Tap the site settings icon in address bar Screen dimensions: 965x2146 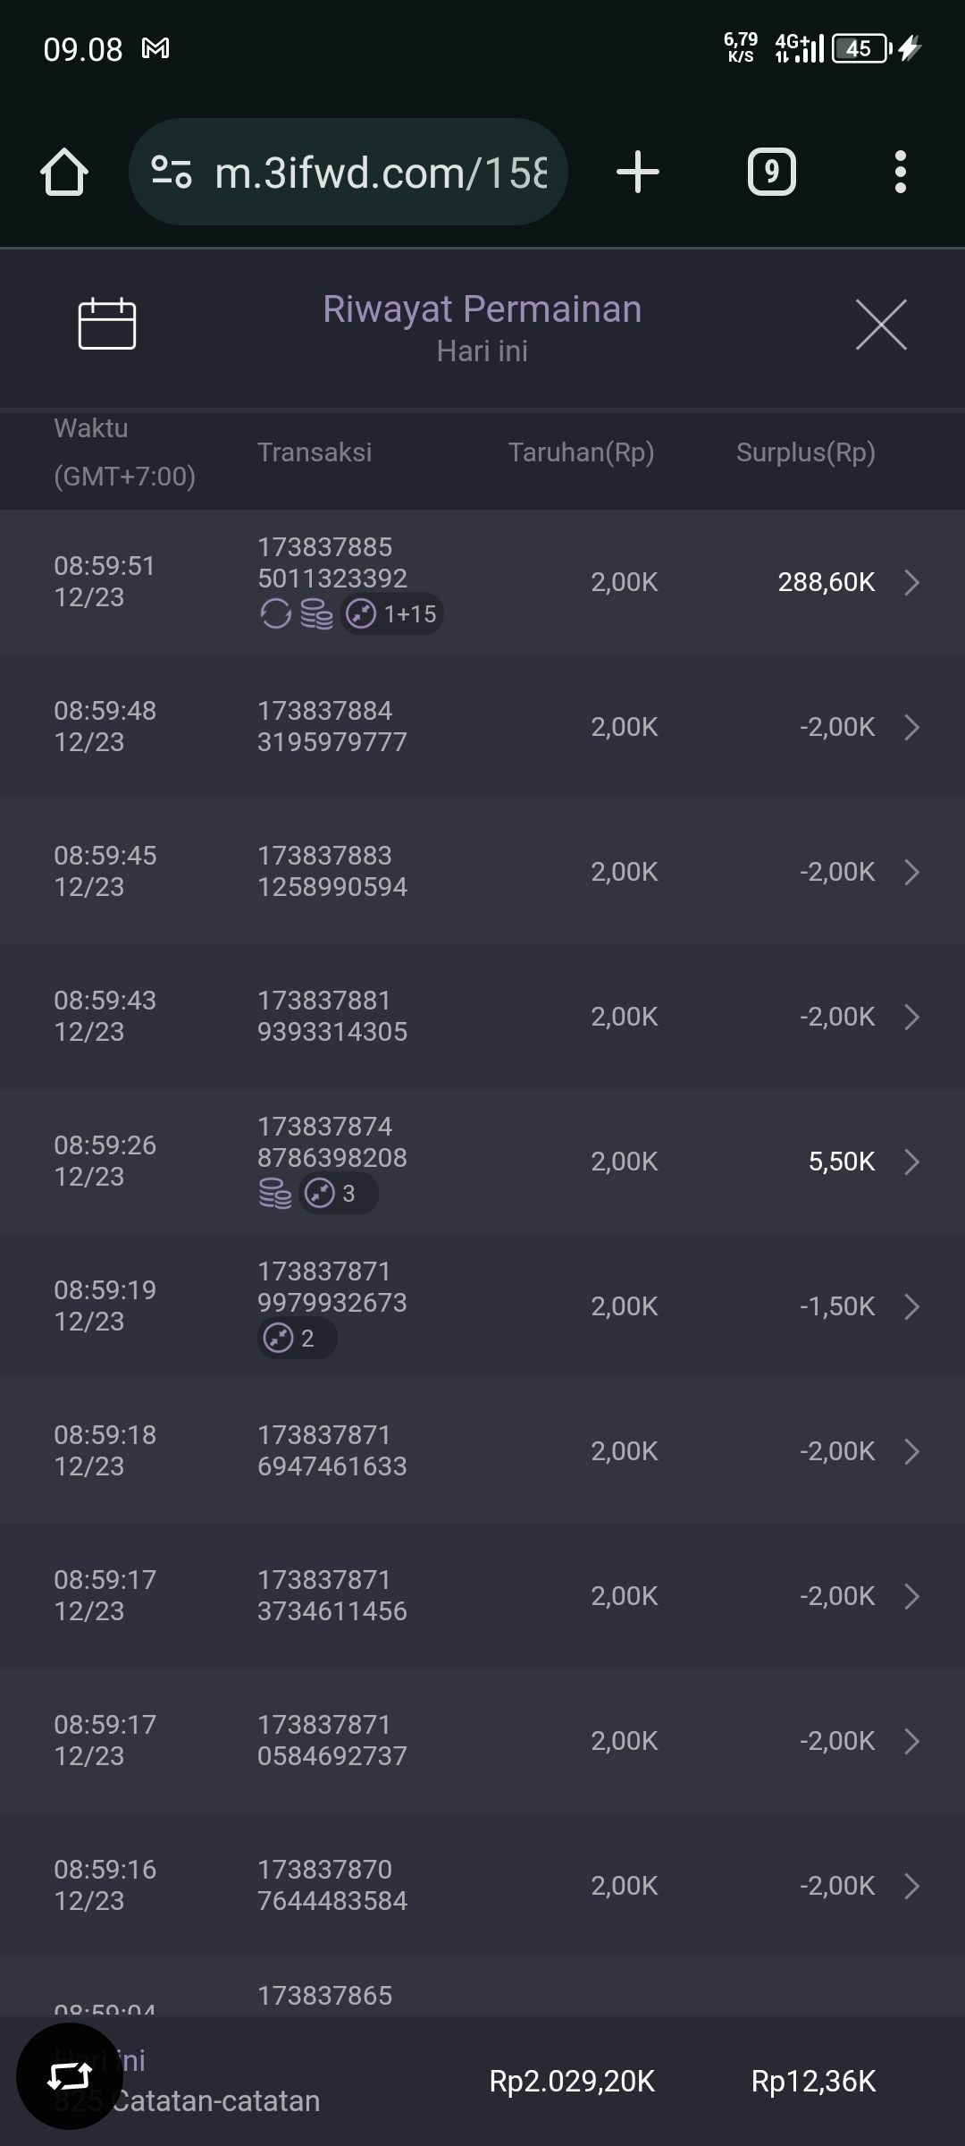click(x=172, y=172)
